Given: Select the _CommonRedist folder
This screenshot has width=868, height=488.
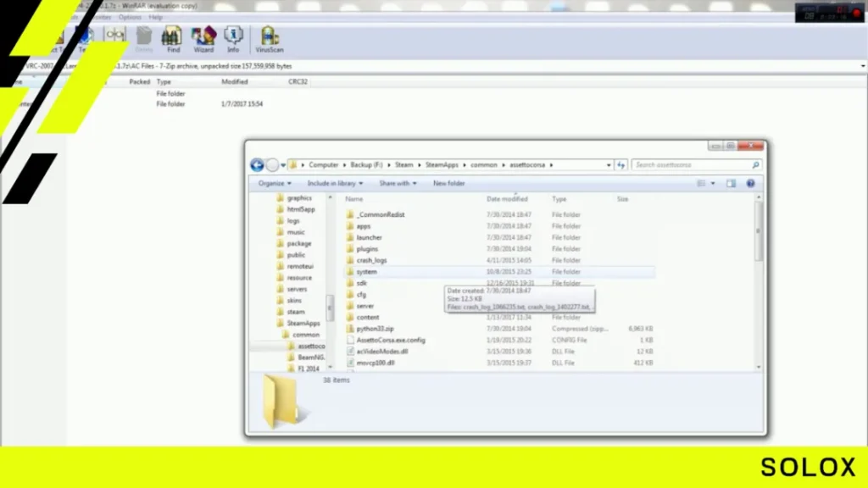Looking at the screenshot, I should pos(381,214).
